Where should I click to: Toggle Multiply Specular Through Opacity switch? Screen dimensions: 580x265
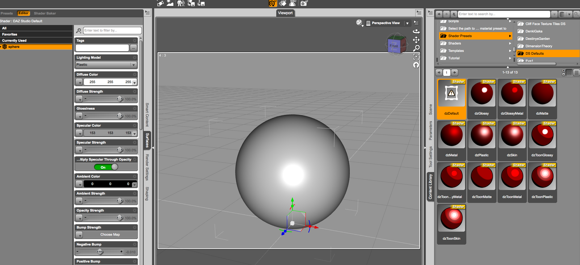pyautogui.click(x=106, y=167)
